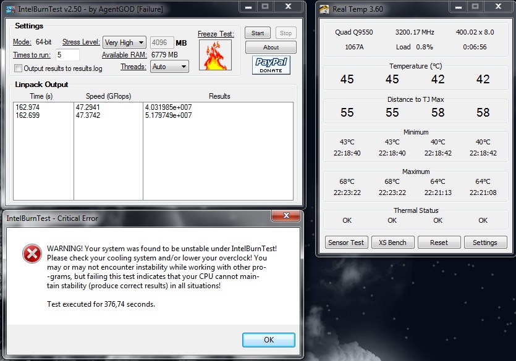Screen dimensions: 516x361
Task: Click the Stress Level label
Action: (x=81, y=42)
